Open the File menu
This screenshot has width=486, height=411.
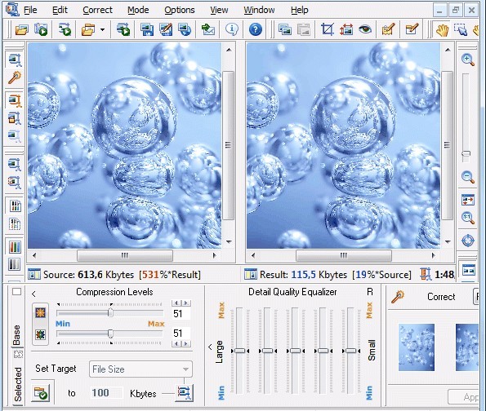(30, 10)
